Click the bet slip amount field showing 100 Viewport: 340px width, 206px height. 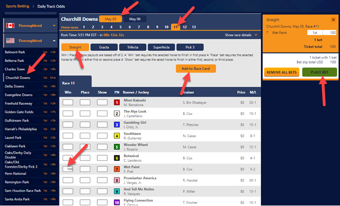[329, 32]
